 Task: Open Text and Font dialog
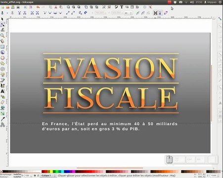point(122,7)
